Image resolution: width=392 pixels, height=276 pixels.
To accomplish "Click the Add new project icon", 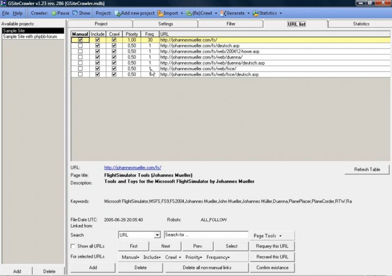I will click(x=117, y=13).
